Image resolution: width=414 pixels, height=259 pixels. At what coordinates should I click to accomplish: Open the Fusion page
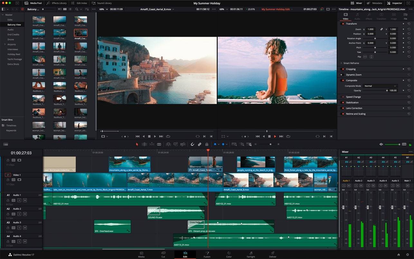[207, 254]
